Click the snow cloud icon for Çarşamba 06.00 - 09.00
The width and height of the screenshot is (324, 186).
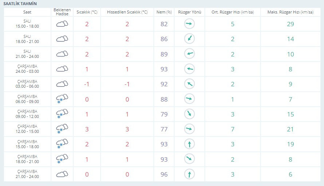click(62, 99)
